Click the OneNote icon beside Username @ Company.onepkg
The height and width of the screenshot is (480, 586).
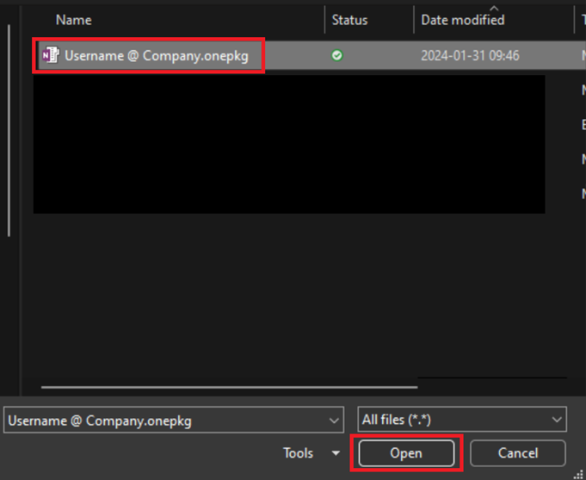coord(51,56)
